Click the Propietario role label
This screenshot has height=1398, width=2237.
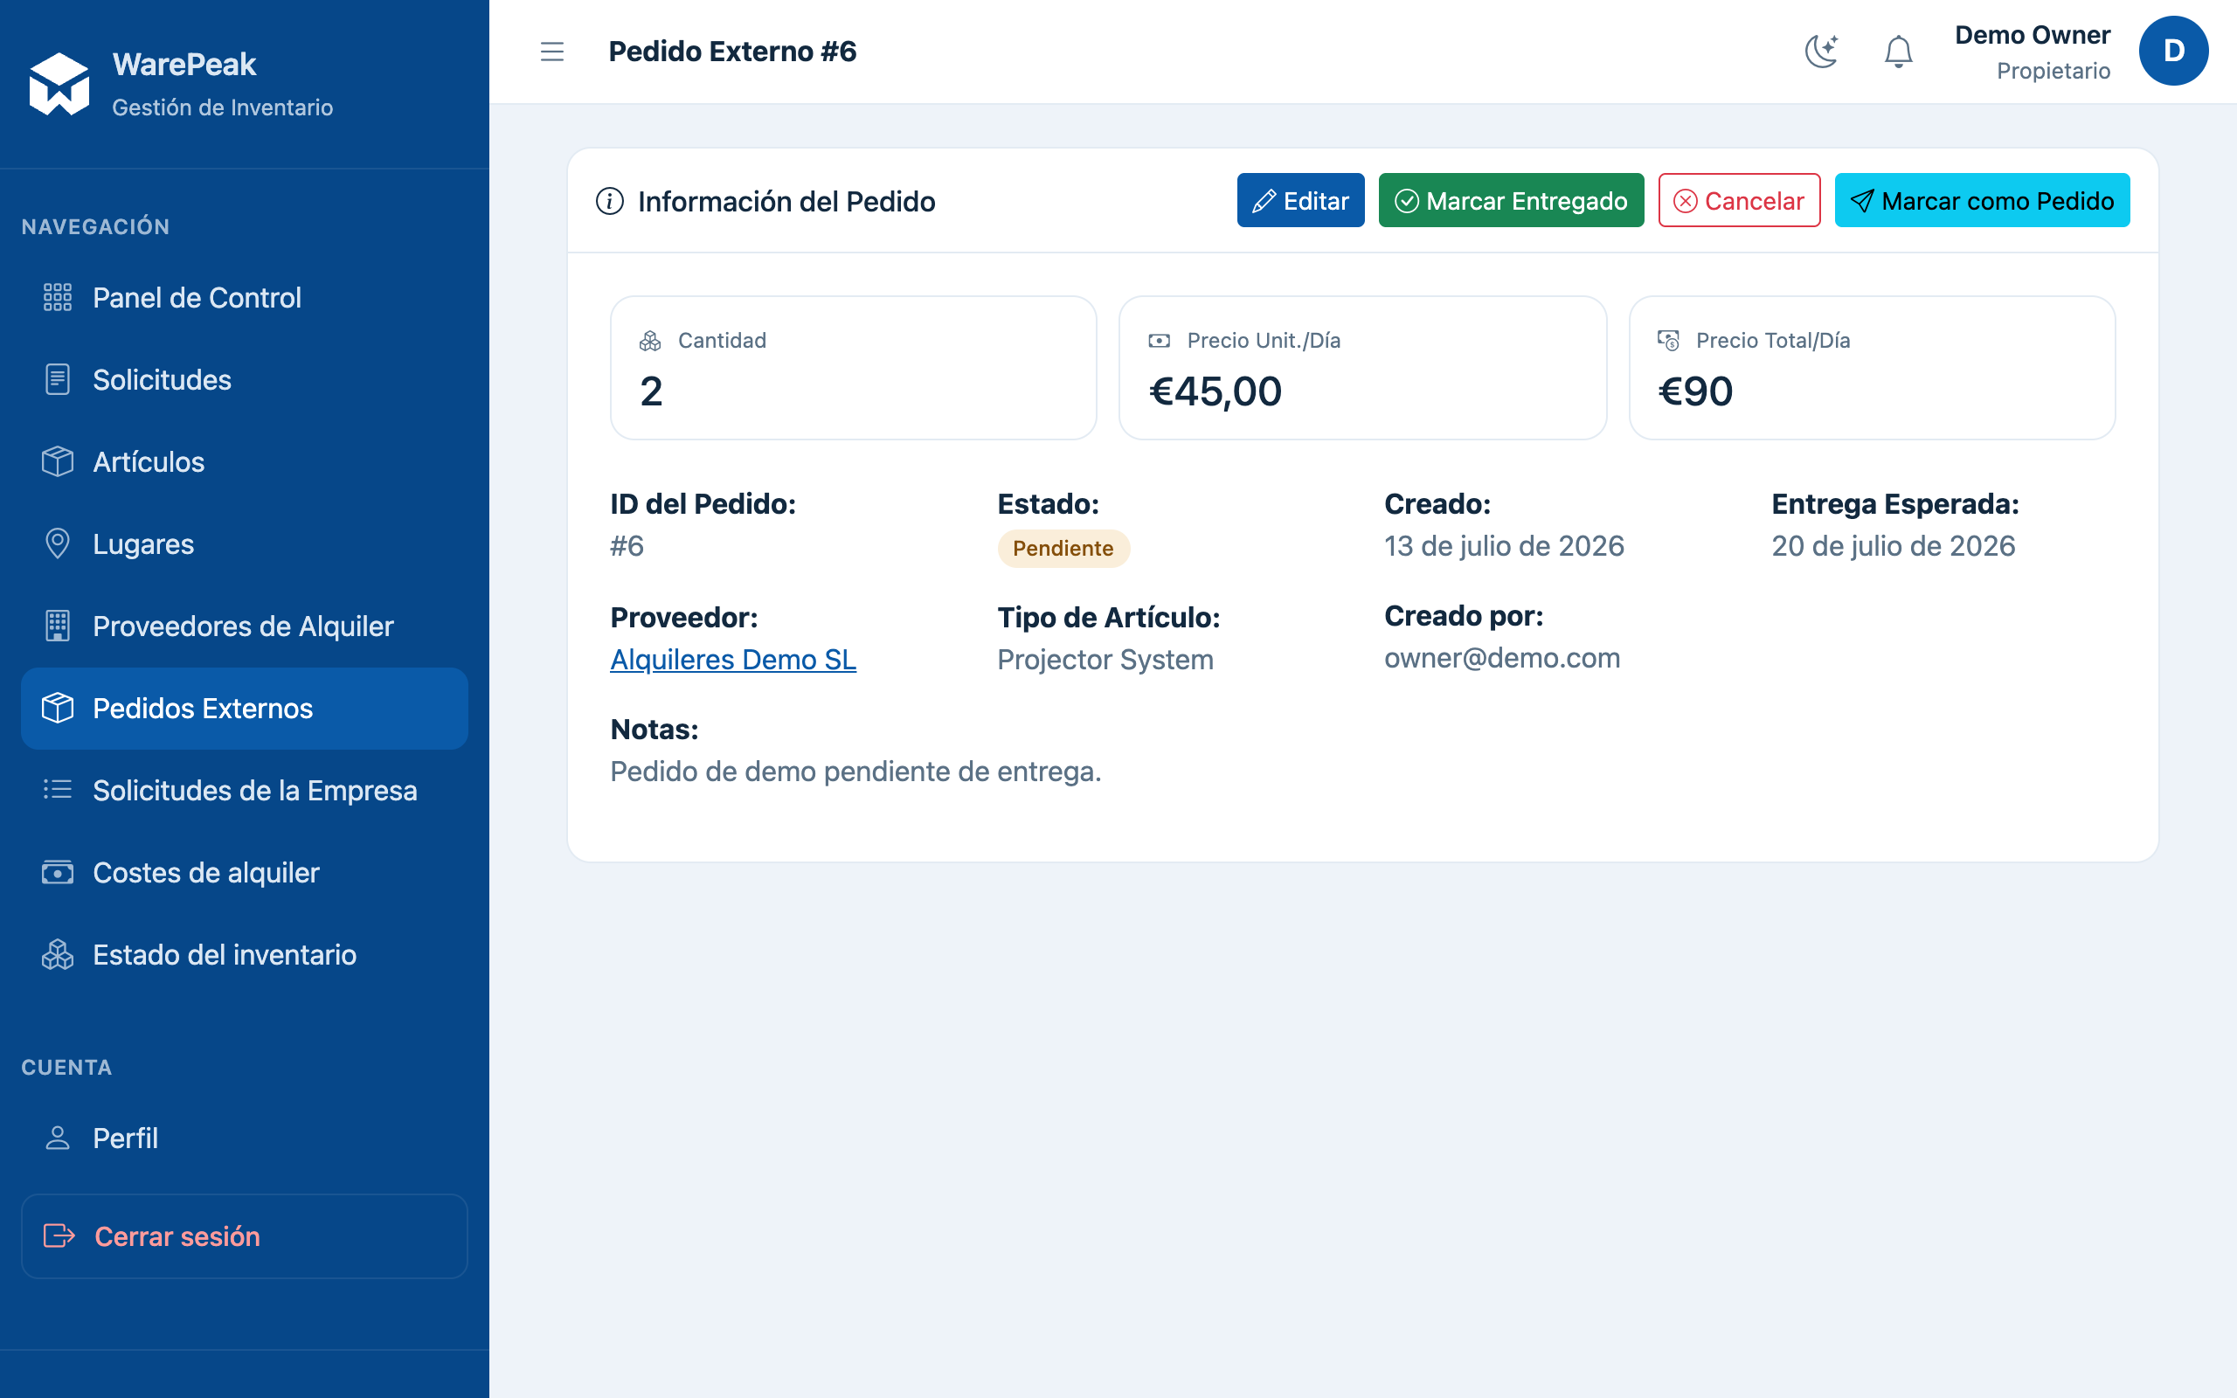pyautogui.click(x=2053, y=71)
